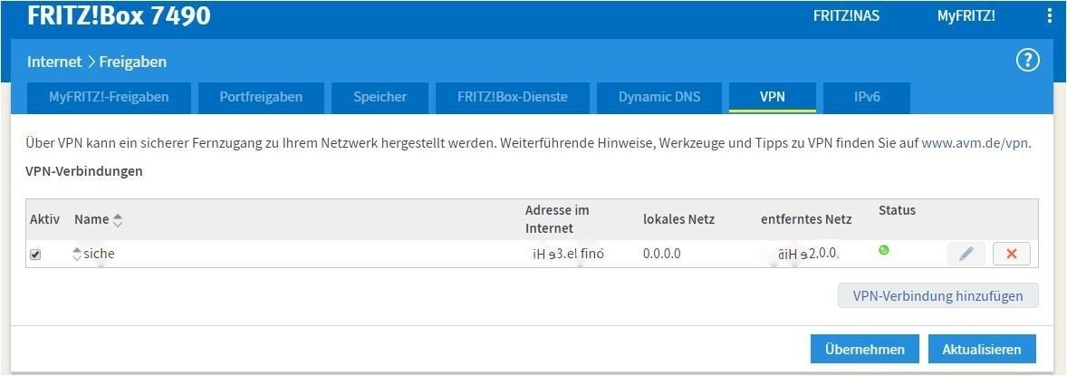Screen dimensions: 1067x376
Task: Open the IPv6 tab
Action: click(x=867, y=98)
